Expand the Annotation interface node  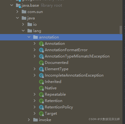click(35, 44)
